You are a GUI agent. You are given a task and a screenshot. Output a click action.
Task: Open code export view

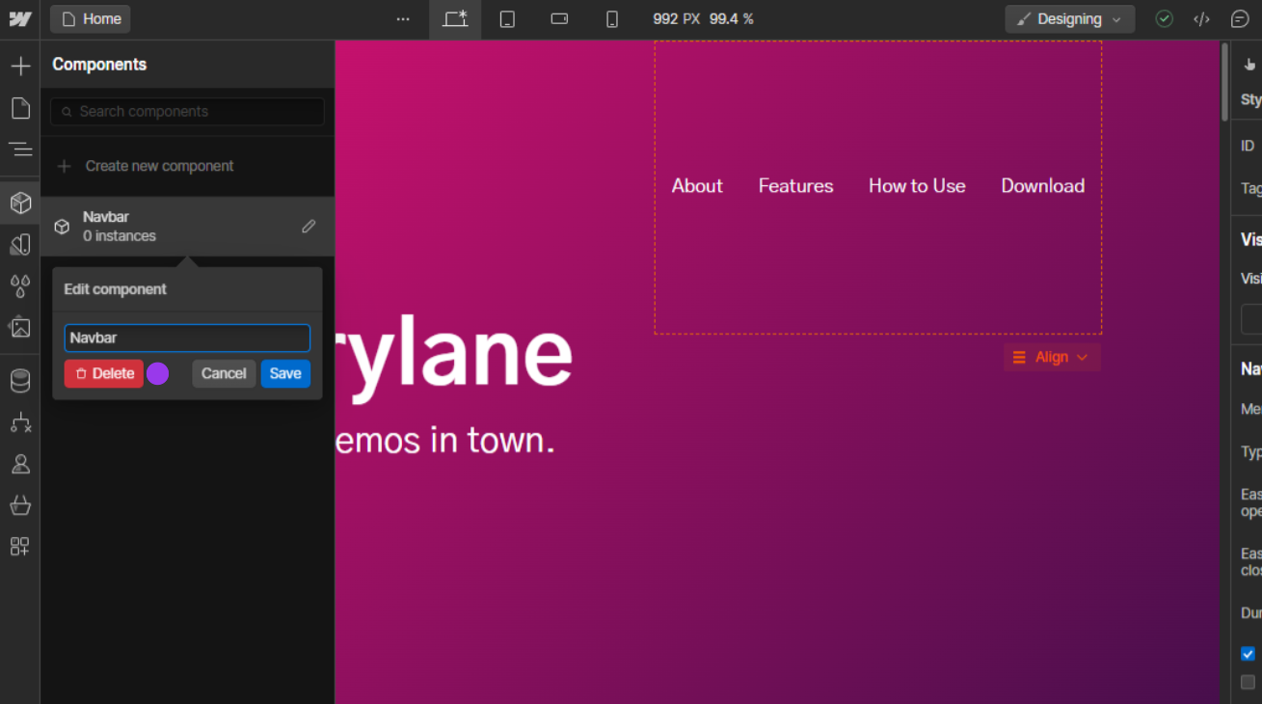1201,18
